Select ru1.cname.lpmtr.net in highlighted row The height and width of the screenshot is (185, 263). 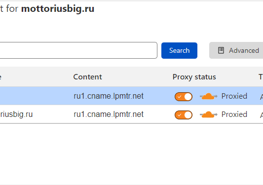coord(109,96)
